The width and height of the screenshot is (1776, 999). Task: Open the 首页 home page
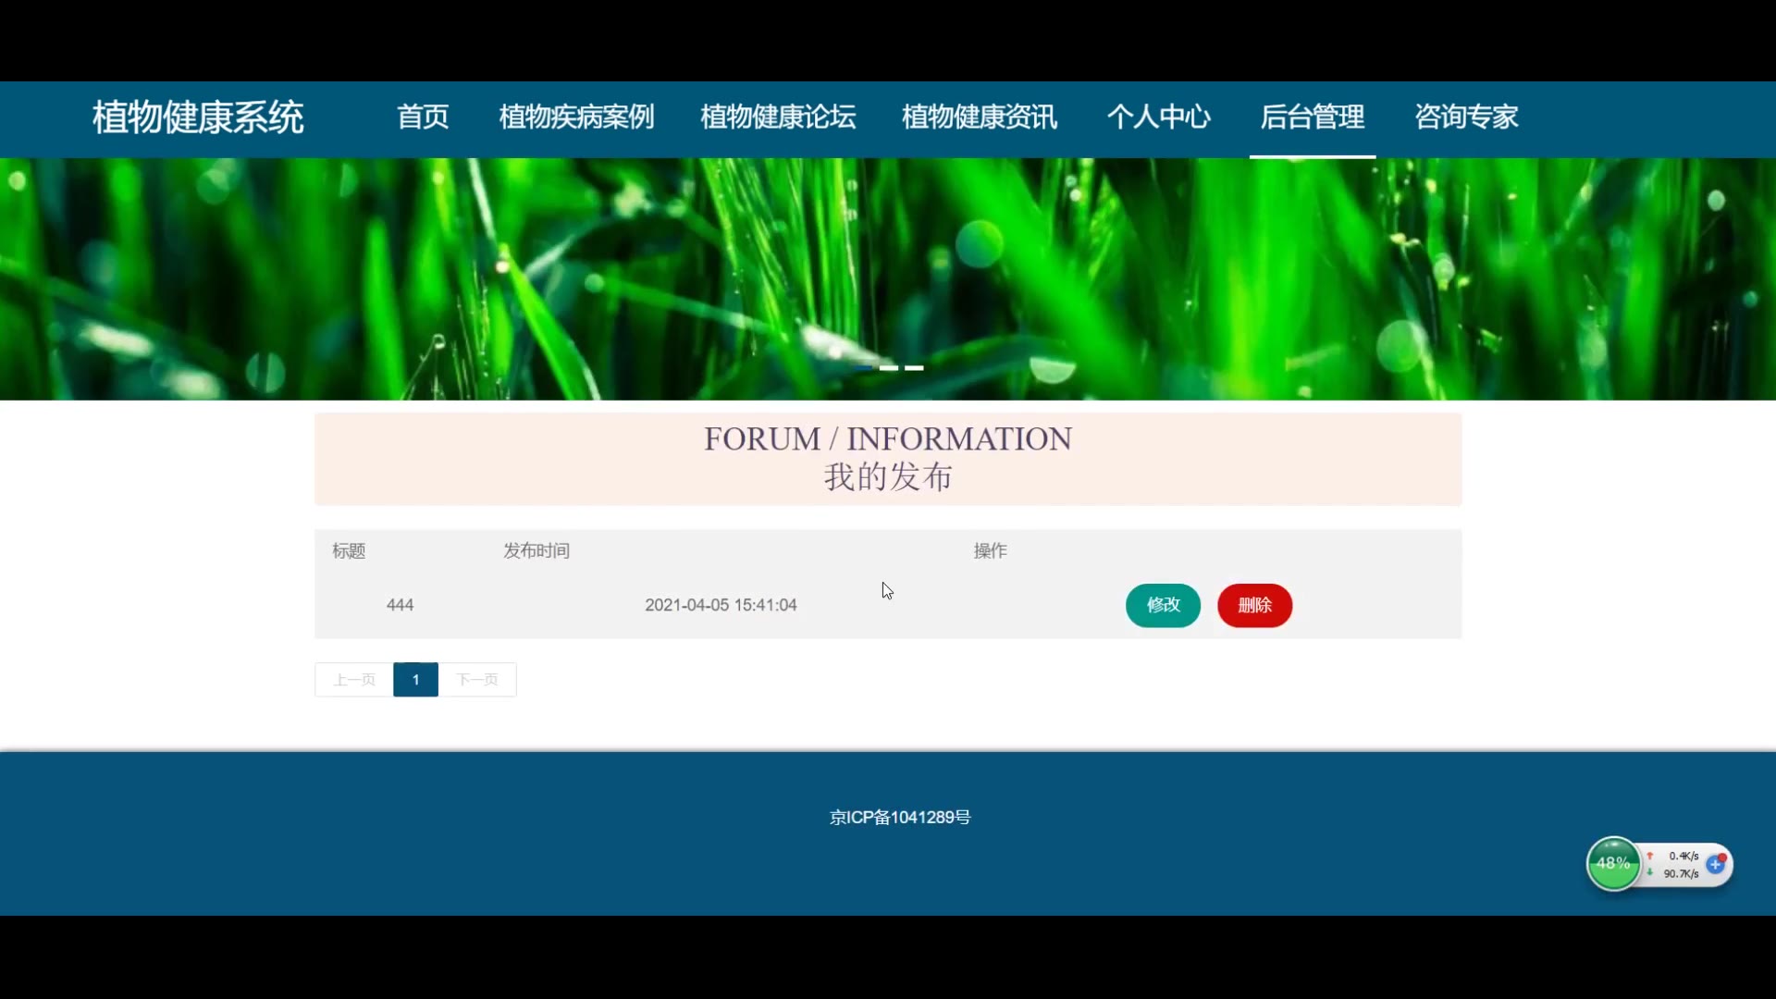click(423, 117)
